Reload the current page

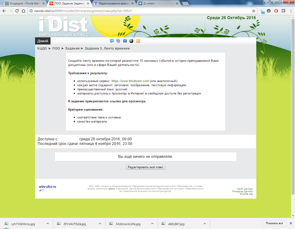coord(17,11)
